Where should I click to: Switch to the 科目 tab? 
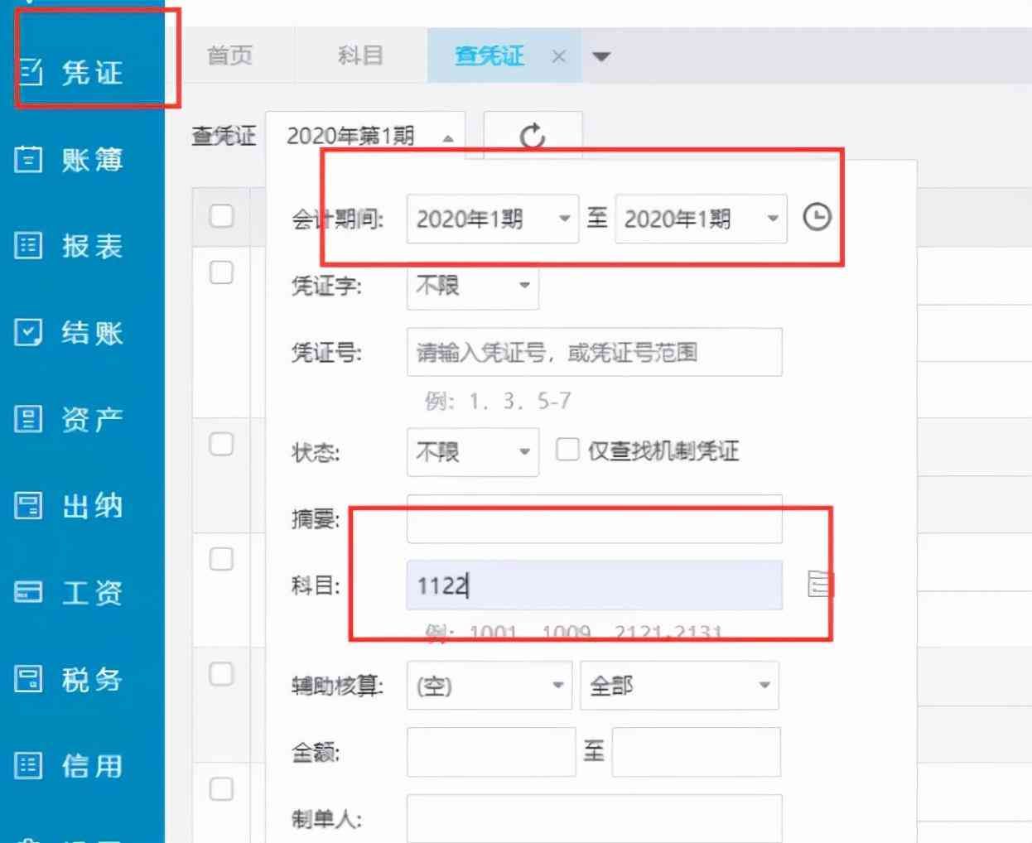(360, 55)
